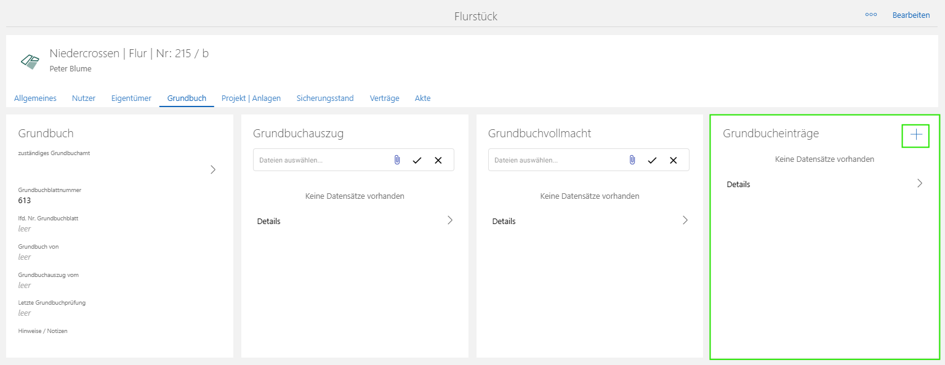Confirm upload with checkmark in Grundbuchauszug
This screenshot has height=365, width=945.
click(x=417, y=160)
